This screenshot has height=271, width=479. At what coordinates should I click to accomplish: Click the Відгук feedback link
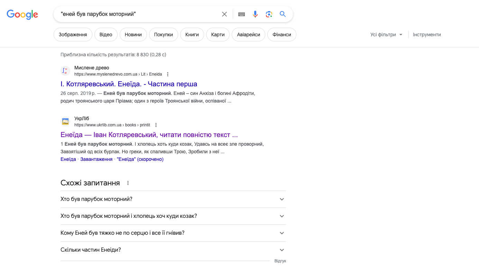click(280, 261)
